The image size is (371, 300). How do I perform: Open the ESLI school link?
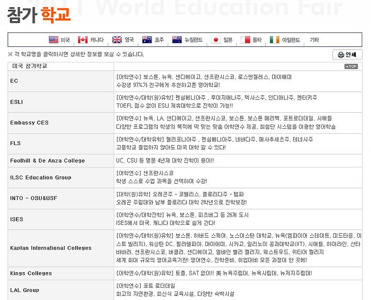click(x=16, y=102)
